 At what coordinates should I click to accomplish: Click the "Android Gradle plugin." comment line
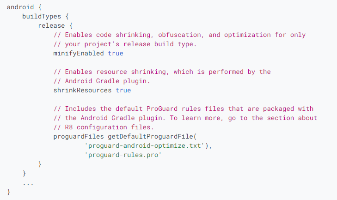coord(102,81)
